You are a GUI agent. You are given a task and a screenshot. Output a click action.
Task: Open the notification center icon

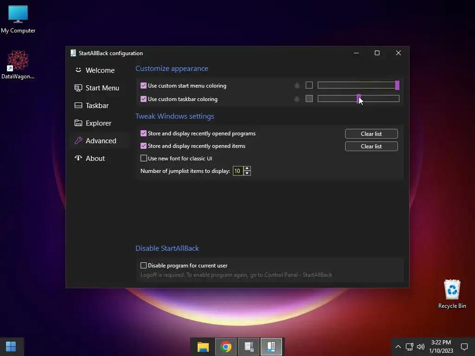pyautogui.click(x=464, y=347)
